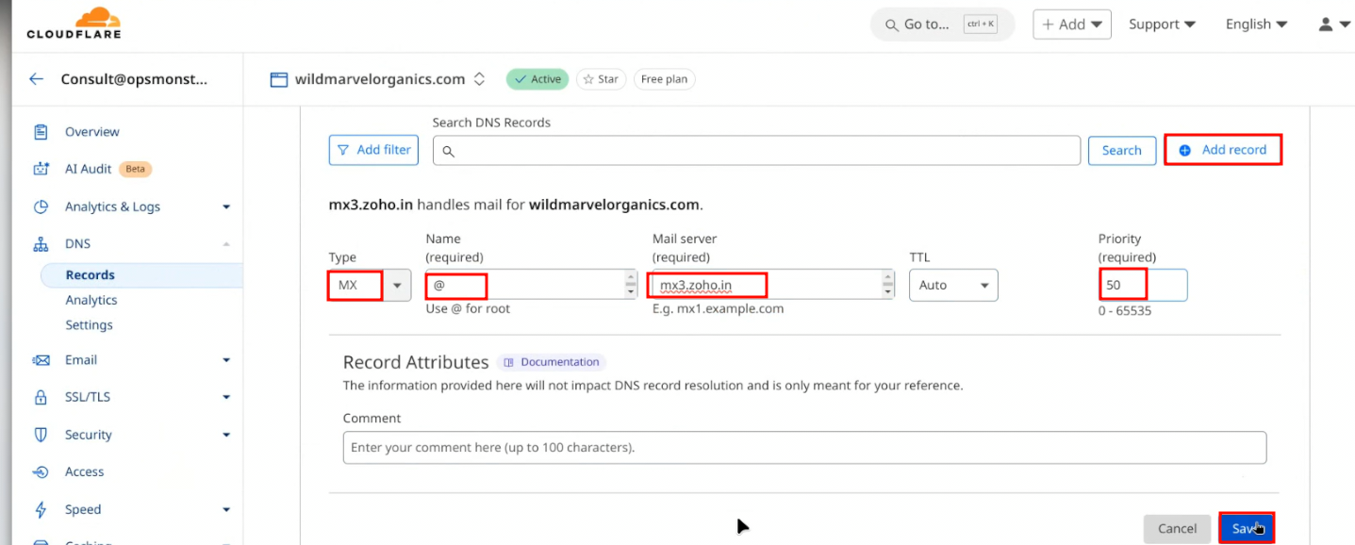Viewport: 1355px width, 545px height.
Task: Expand the Analytics & Logs section
Action: coord(226,206)
